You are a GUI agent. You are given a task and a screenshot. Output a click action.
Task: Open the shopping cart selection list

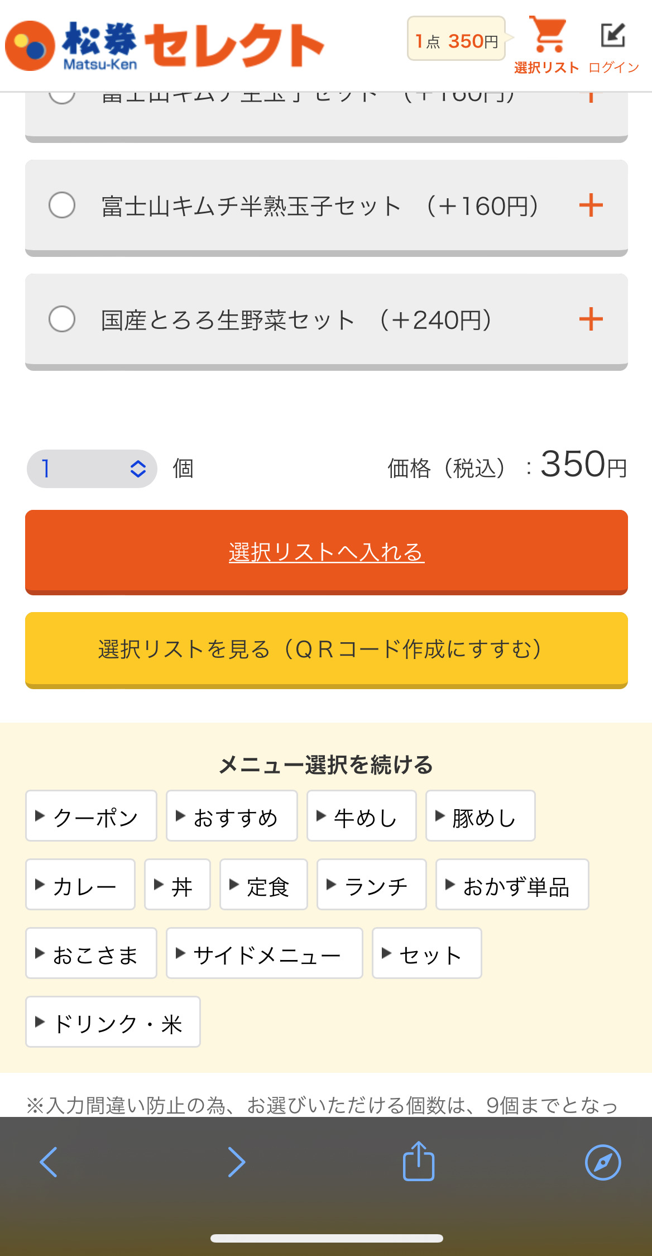(x=547, y=46)
